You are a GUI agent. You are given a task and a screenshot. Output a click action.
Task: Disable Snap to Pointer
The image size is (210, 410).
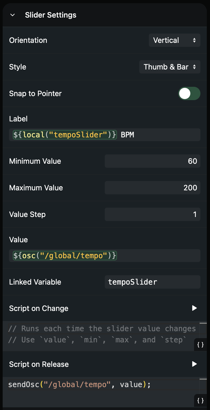189,93
